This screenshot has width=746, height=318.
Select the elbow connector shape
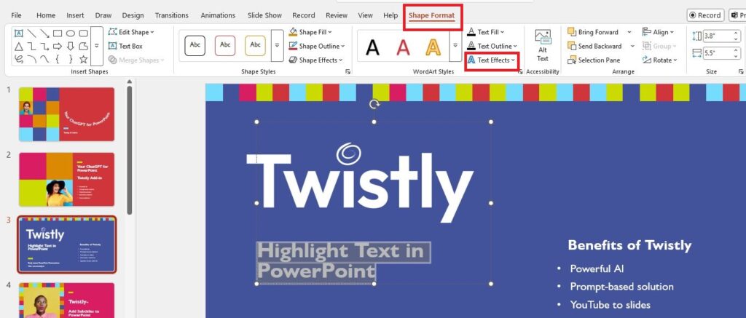point(32,46)
